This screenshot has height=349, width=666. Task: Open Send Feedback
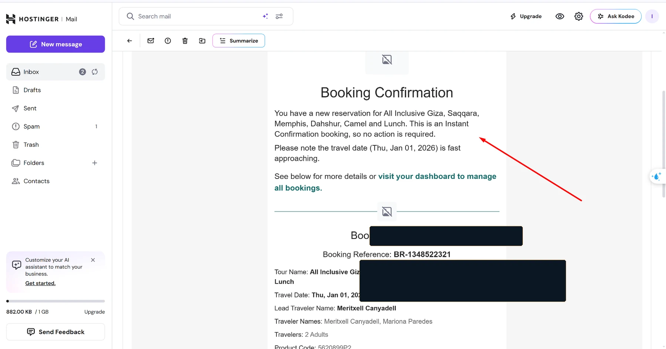[x=55, y=332]
